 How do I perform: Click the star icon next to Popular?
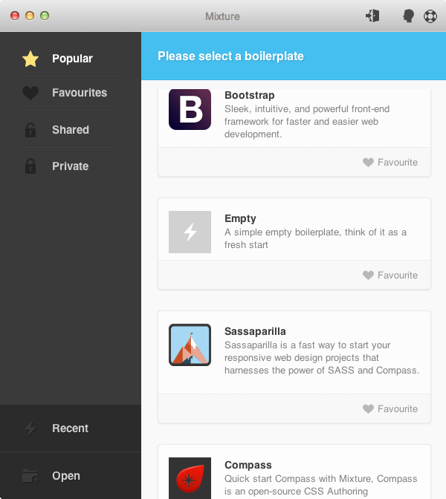coord(30,59)
